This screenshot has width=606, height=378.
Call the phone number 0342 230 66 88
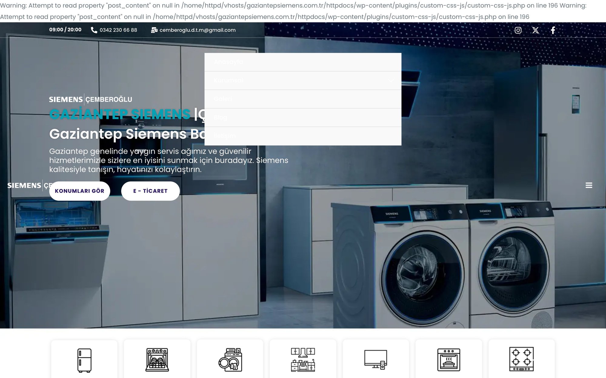point(118,30)
